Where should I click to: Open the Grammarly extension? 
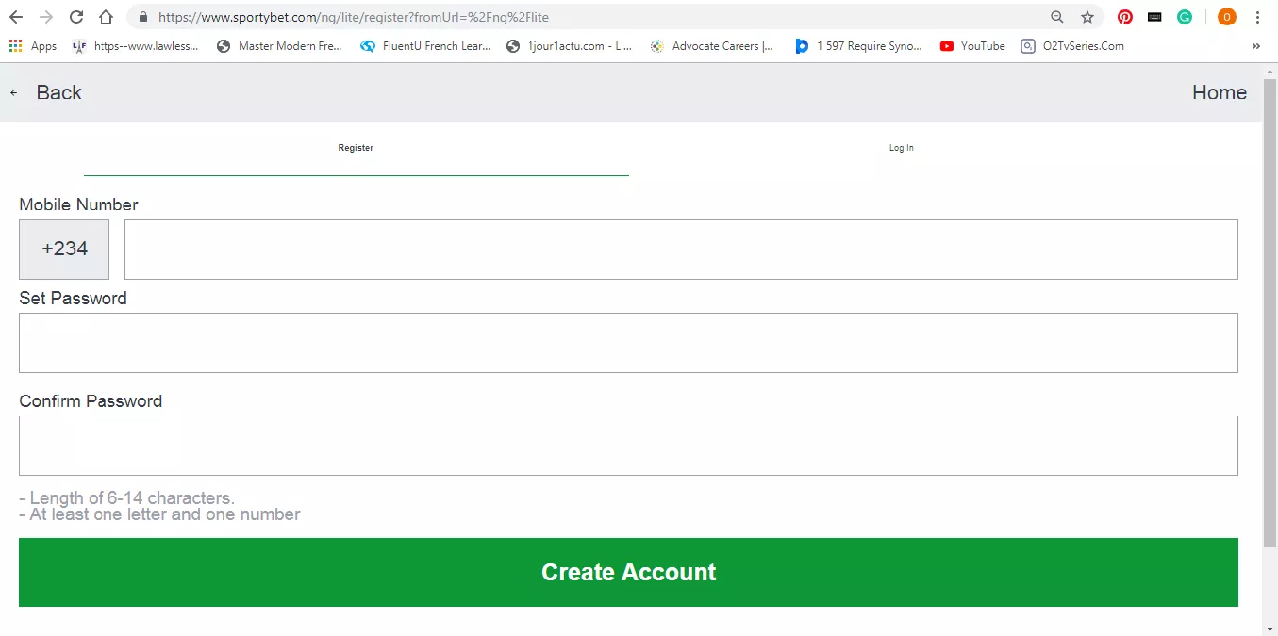(1185, 17)
